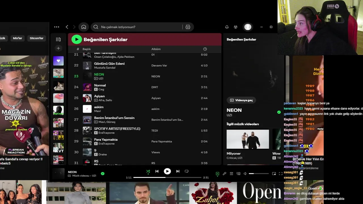Mute with the volume speaker icon
The height and width of the screenshot is (204, 363).
click(x=245, y=174)
